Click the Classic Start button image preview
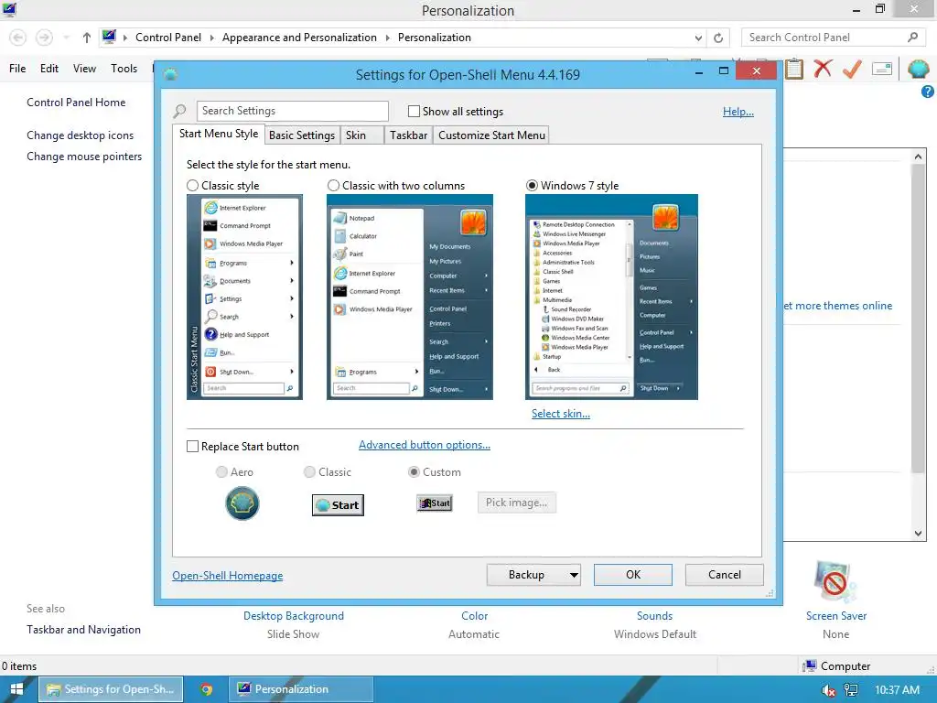This screenshot has width=937, height=703. pos(338,505)
